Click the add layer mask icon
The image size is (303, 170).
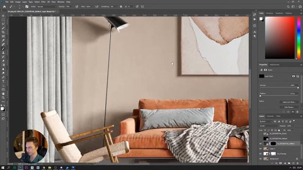coord(281,163)
